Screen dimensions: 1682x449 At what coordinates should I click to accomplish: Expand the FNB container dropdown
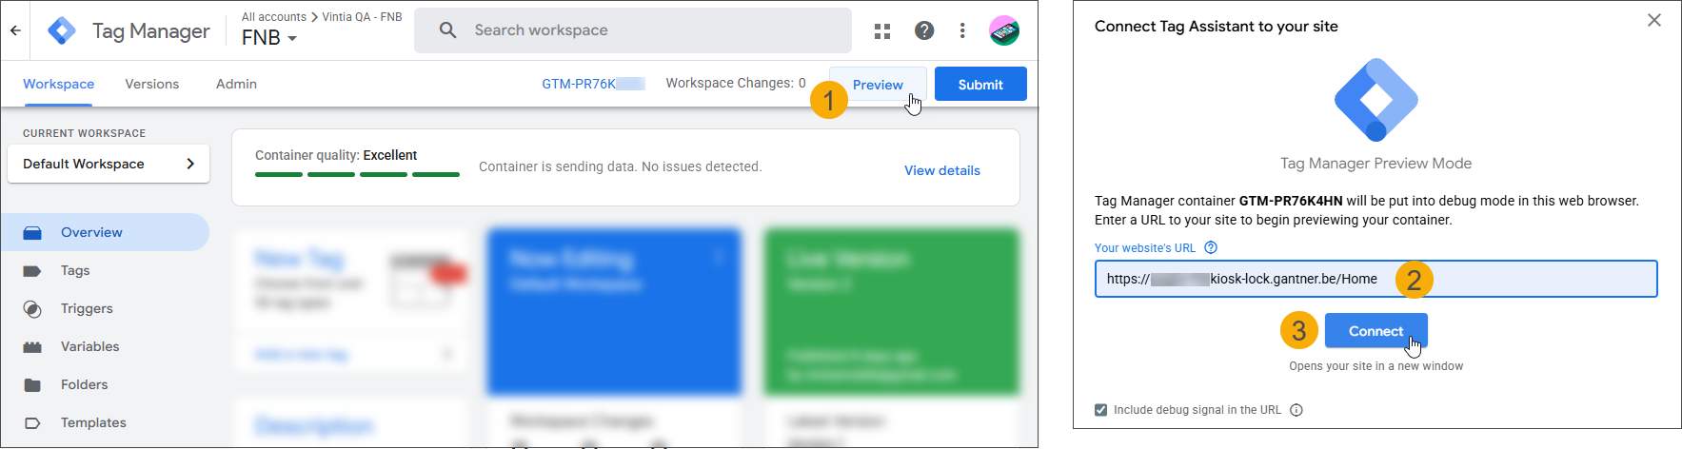click(x=270, y=38)
